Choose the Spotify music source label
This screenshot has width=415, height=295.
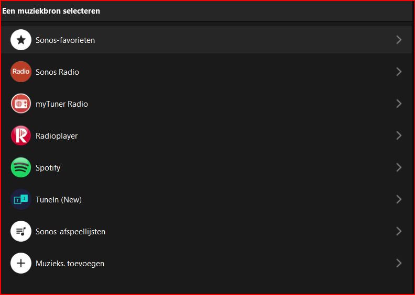pyautogui.click(x=48, y=168)
